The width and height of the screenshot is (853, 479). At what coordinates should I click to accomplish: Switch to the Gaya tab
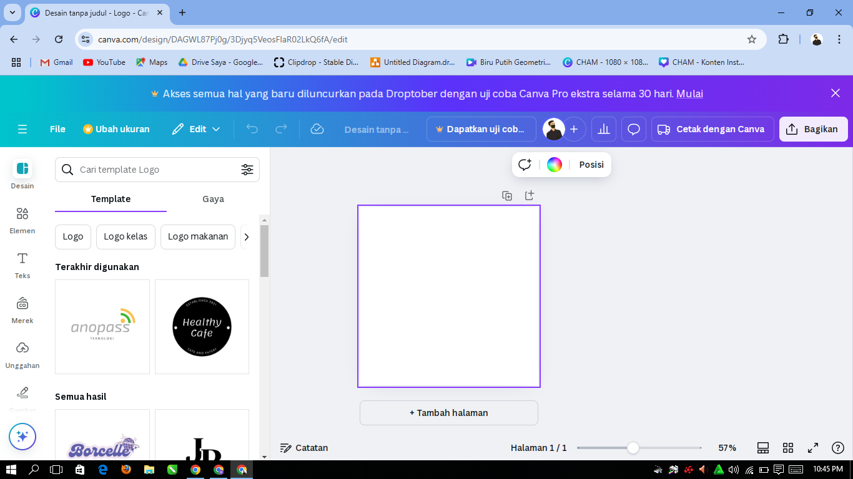coord(213,199)
